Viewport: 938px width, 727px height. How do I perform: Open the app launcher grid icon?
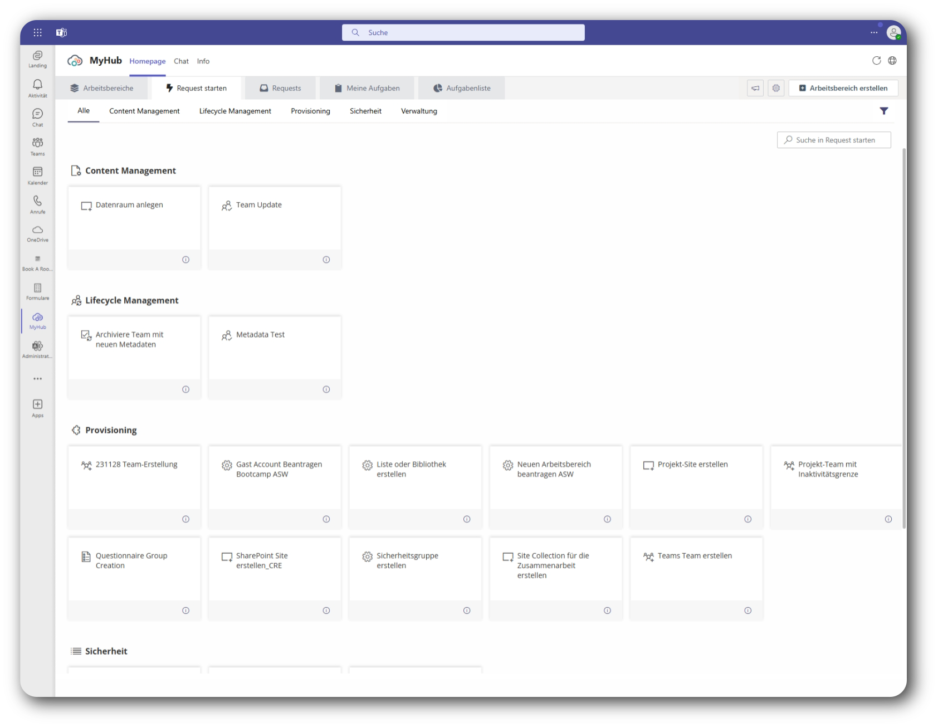click(37, 32)
